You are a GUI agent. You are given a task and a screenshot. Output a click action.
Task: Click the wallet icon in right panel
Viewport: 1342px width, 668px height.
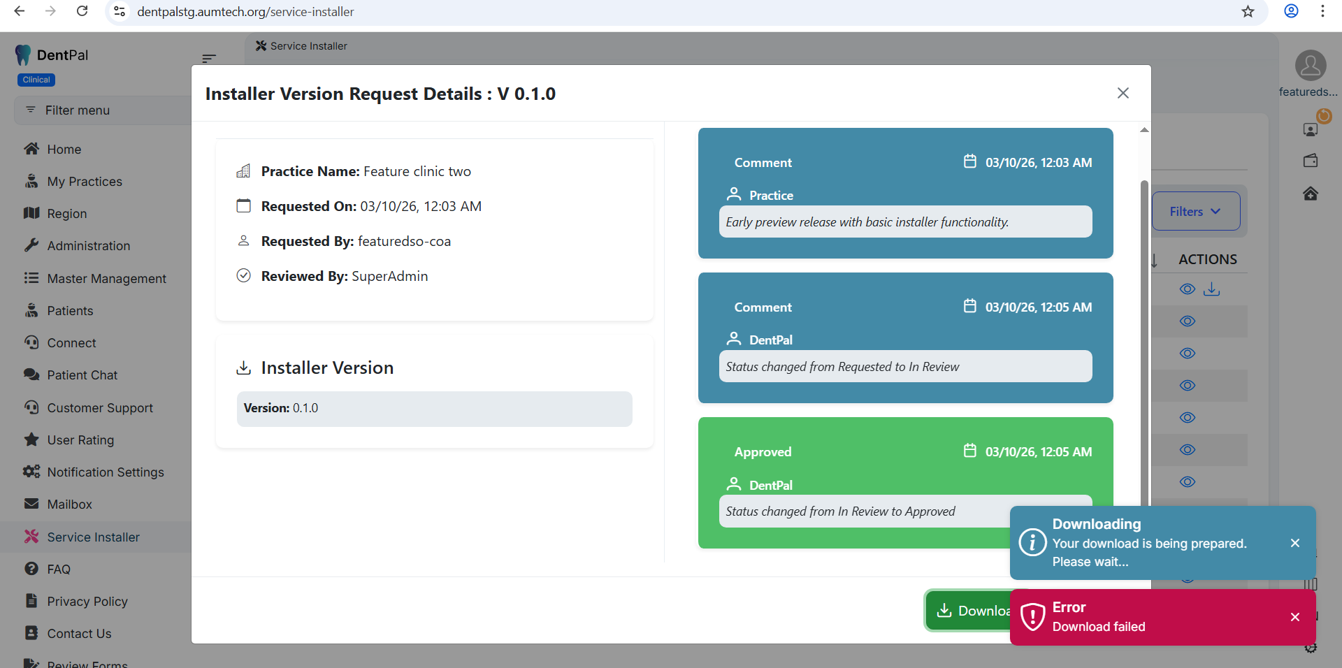point(1310,161)
